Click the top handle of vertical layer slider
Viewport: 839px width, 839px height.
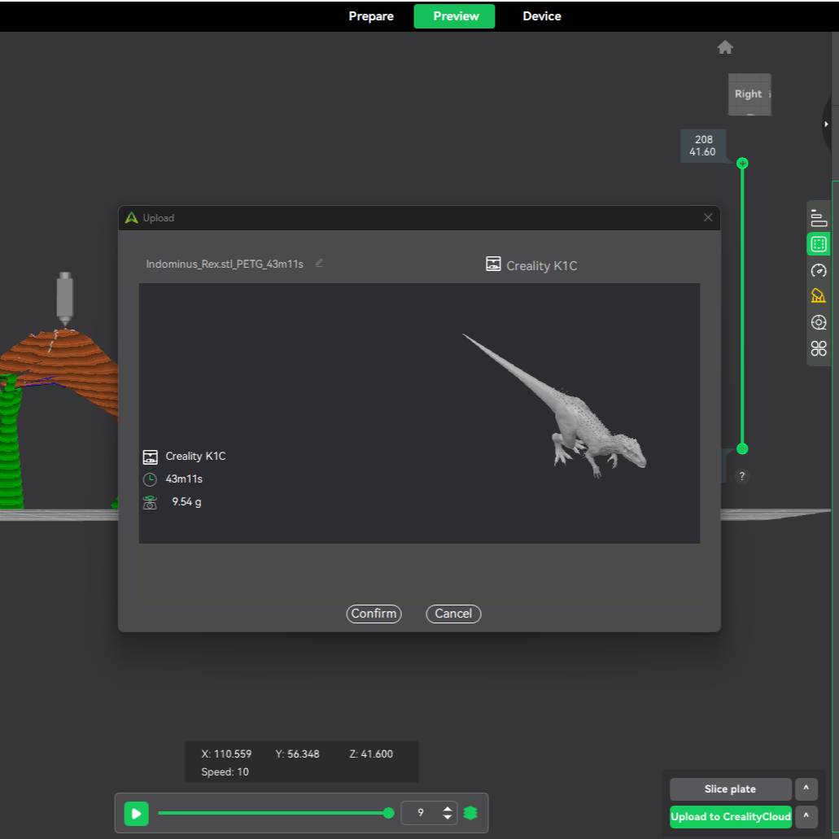point(741,164)
